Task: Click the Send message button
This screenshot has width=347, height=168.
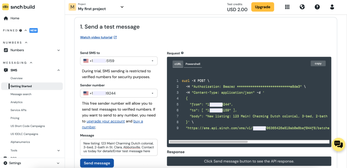Action: coord(97,163)
